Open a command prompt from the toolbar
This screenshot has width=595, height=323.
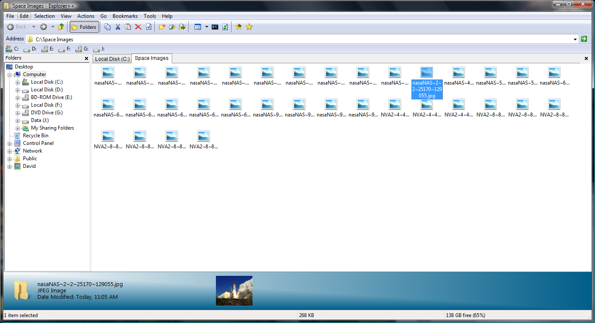215,27
